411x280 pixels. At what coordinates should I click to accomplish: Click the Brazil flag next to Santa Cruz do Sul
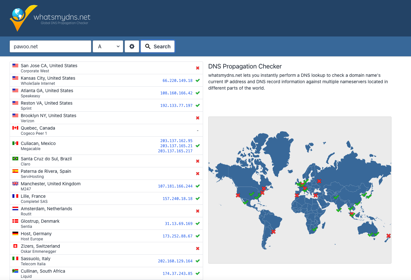click(x=15, y=159)
